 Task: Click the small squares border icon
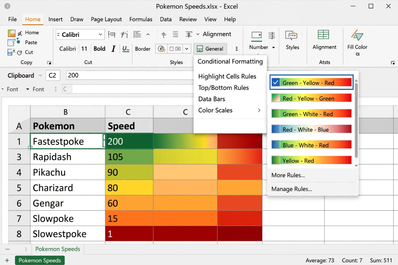(x=175, y=49)
